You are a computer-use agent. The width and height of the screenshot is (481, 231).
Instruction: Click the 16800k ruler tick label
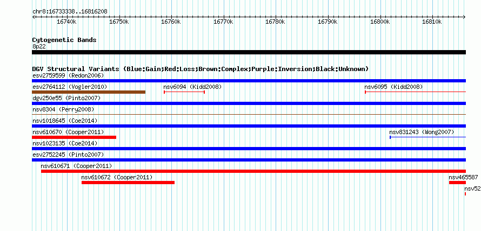tap(380, 22)
